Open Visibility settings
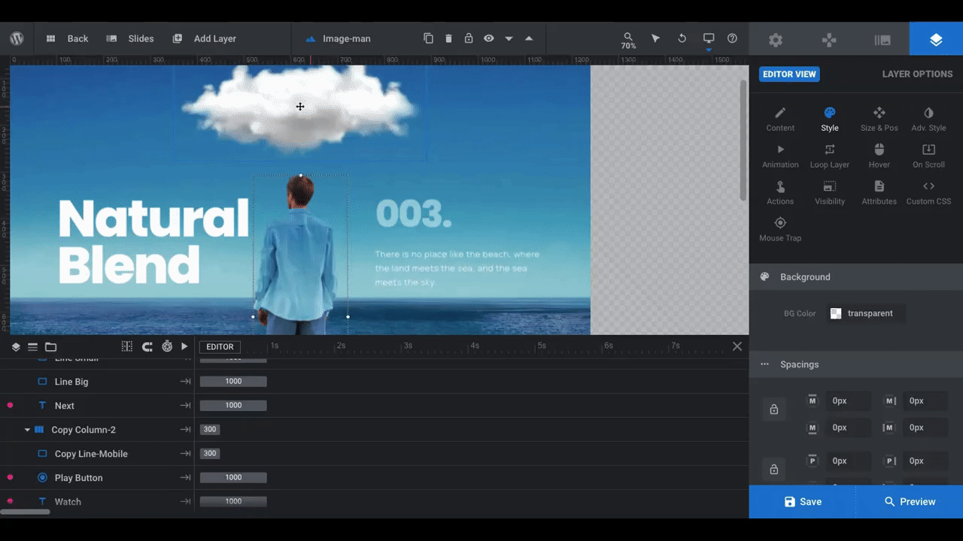Viewport: 963px width, 541px height. tap(830, 193)
